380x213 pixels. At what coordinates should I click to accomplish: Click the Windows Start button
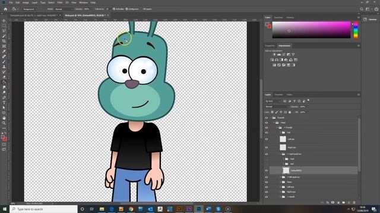coord(5,209)
